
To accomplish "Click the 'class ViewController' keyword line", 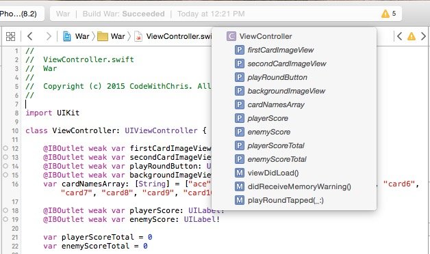I will coord(116,130).
